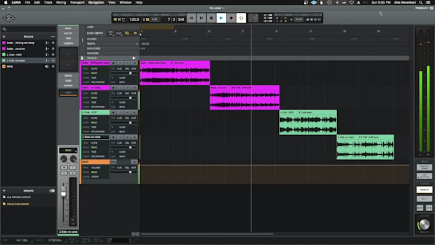Click the Universal Audio logo icon

[x=9, y=19]
